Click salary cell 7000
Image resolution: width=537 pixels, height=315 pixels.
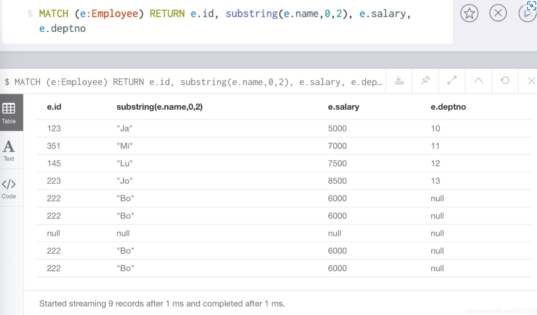337,146
